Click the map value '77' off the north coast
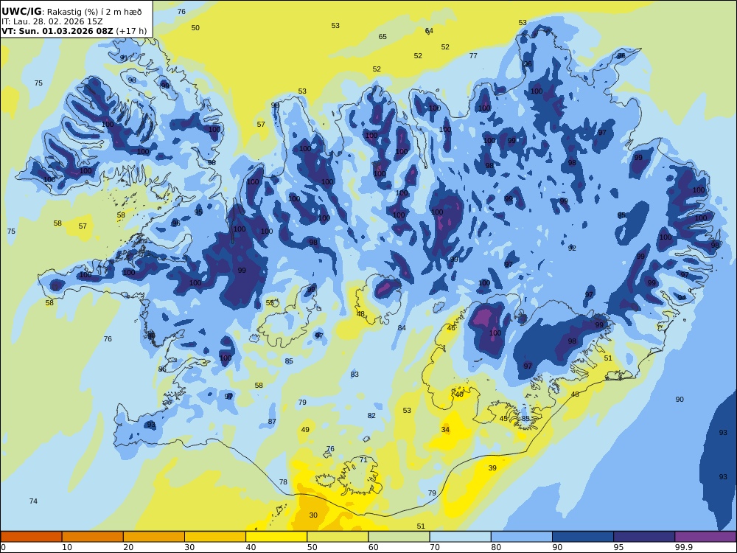Image resolution: width=737 pixels, height=553 pixels. [473, 55]
